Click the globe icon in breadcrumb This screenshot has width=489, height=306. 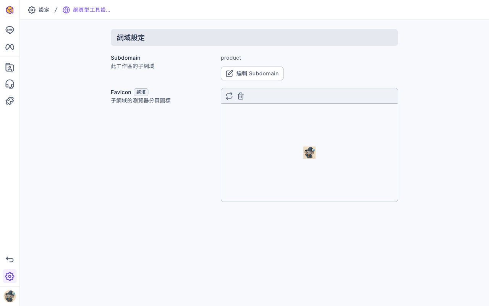click(x=66, y=10)
